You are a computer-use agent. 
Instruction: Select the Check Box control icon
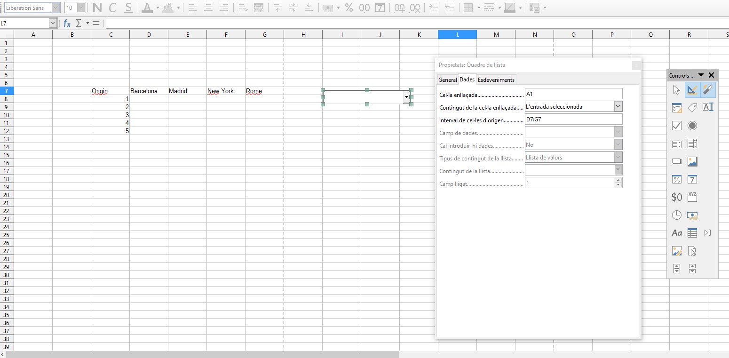pos(677,126)
